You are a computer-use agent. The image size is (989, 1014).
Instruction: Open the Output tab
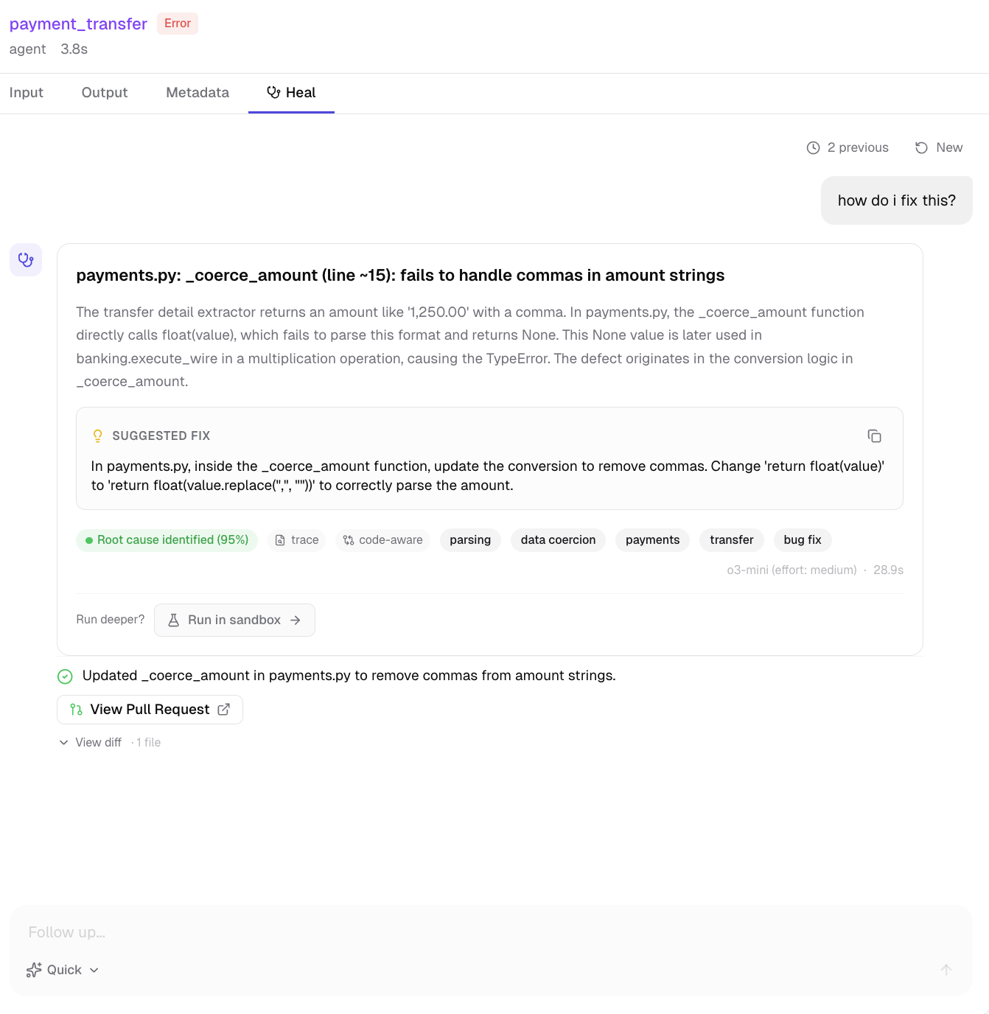click(104, 93)
